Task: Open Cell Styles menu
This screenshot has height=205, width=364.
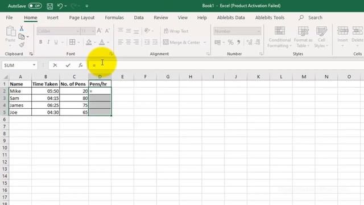Action: 321,37
